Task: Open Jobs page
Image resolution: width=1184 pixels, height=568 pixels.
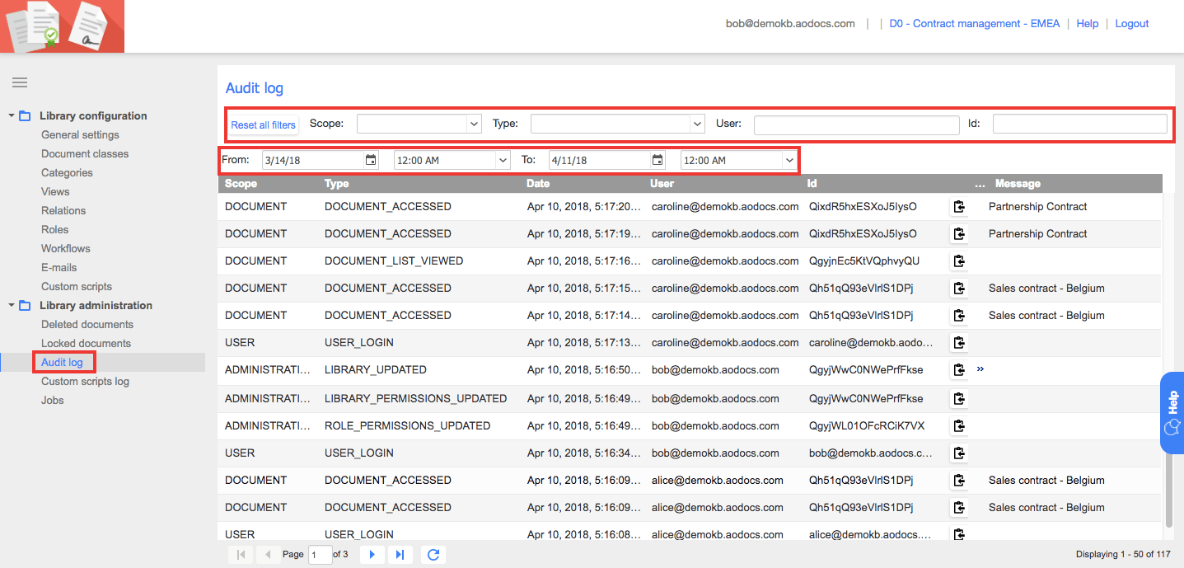Action: pos(53,401)
